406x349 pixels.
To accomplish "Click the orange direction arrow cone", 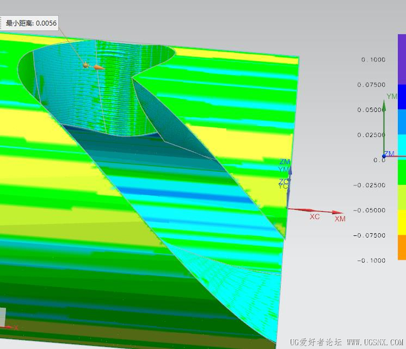I will (x=99, y=68).
